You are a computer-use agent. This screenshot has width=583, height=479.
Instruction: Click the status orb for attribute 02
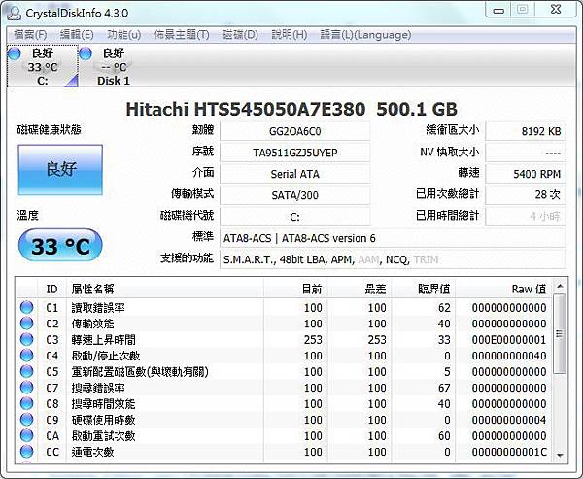pos(26,324)
